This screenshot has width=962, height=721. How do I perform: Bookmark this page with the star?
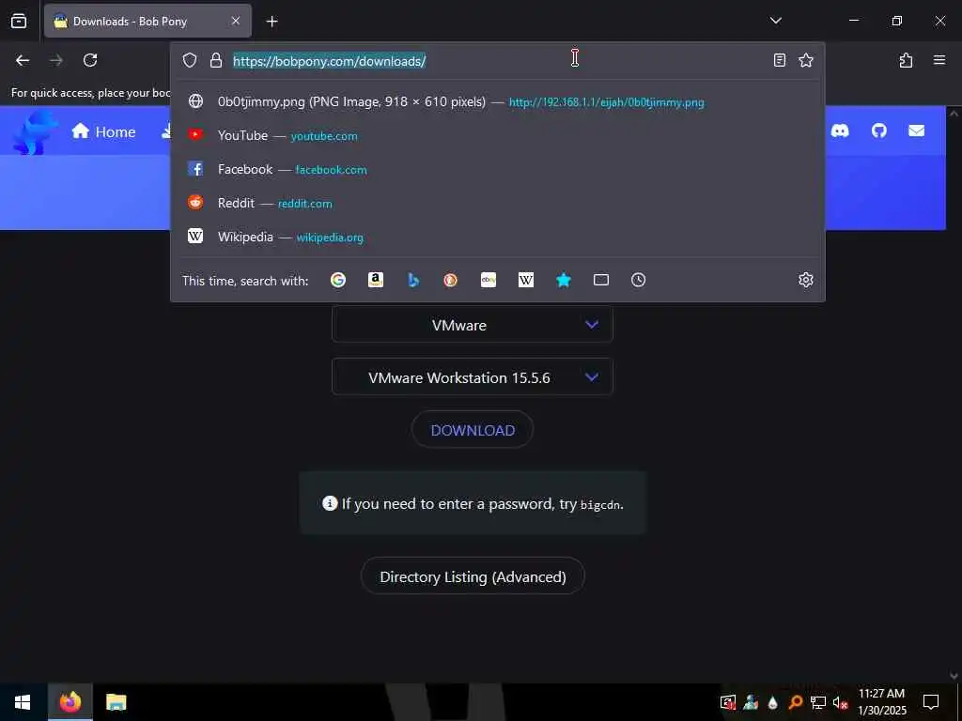(x=805, y=60)
